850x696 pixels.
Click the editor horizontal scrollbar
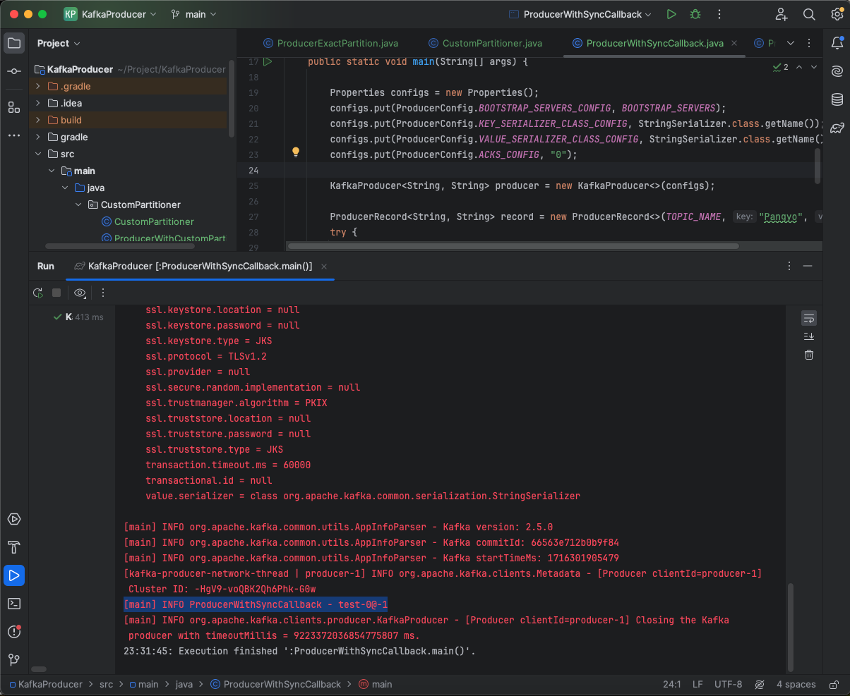pyautogui.click(x=514, y=246)
